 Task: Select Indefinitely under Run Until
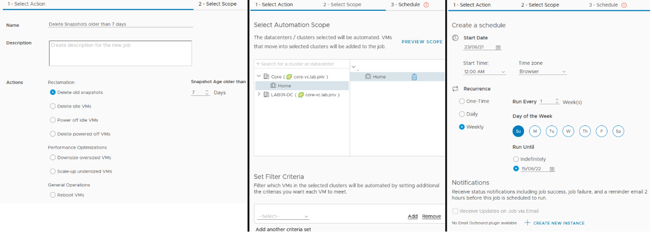click(516, 159)
